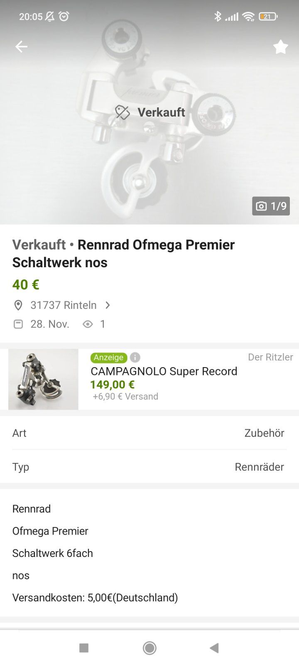The width and height of the screenshot is (299, 666).
Task: Open the photo gallery via 1/9 counter
Action: pyautogui.click(x=271, y=206)
